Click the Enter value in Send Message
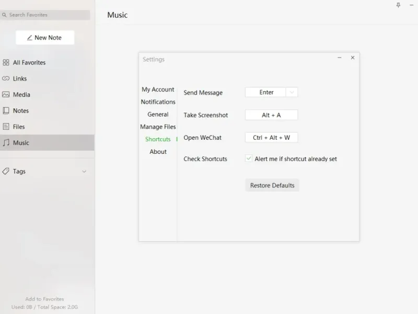Viewport: 418px width, 314px height. click(x=266, y=93)
